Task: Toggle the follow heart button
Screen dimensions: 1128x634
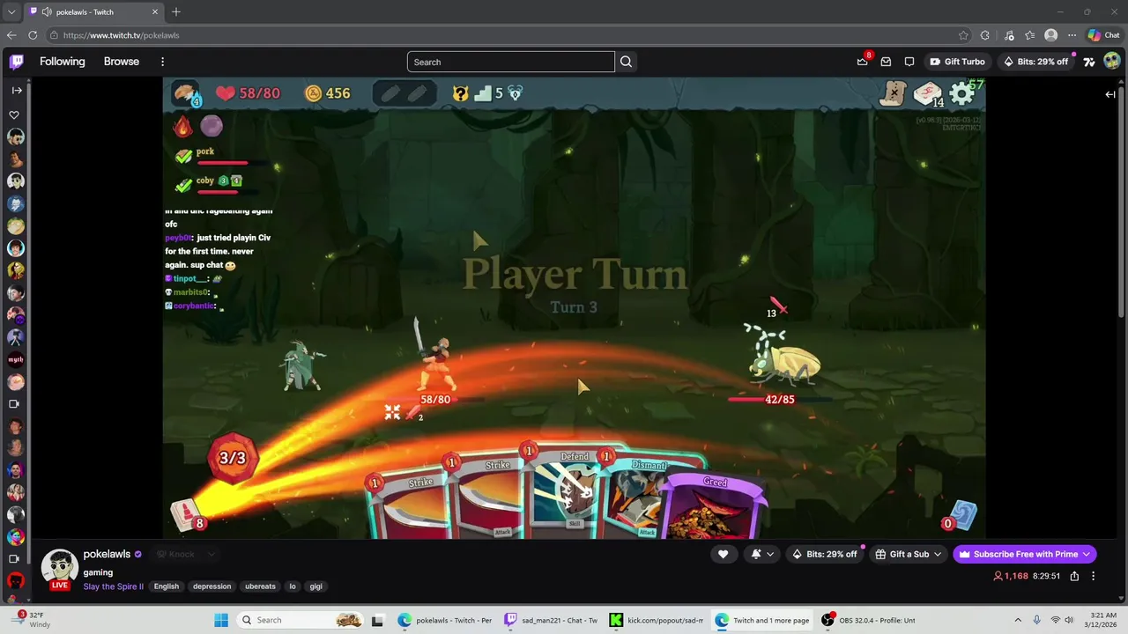Action: pos(723,554)
